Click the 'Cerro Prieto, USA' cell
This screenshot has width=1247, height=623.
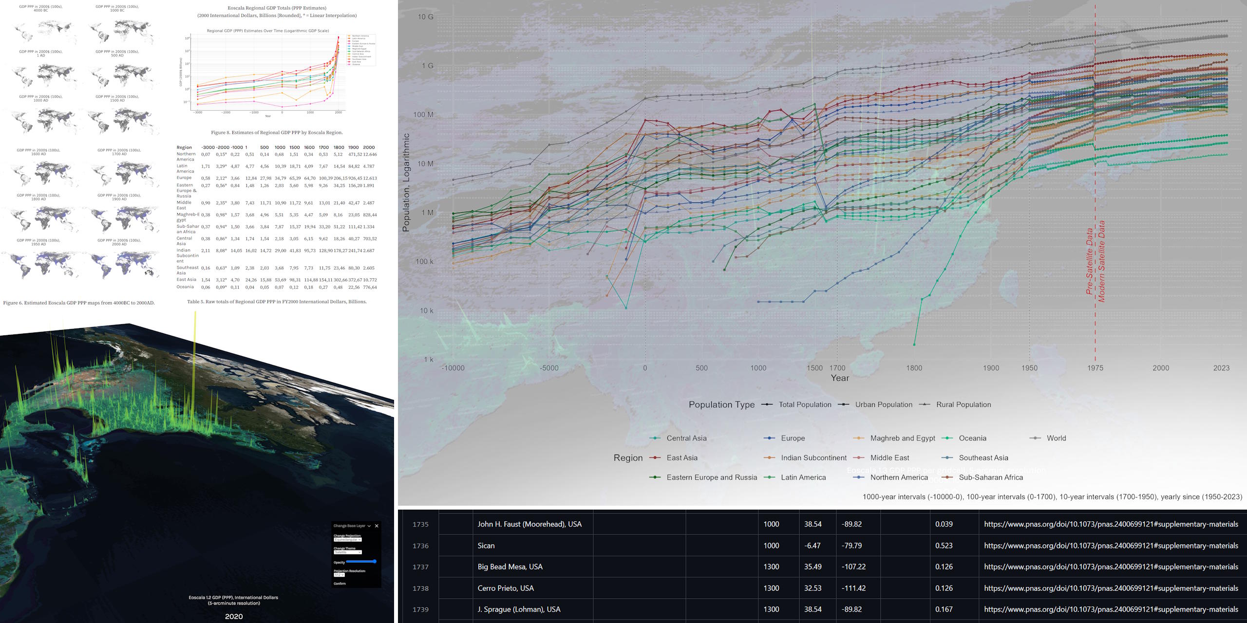(x=506, y=588)
